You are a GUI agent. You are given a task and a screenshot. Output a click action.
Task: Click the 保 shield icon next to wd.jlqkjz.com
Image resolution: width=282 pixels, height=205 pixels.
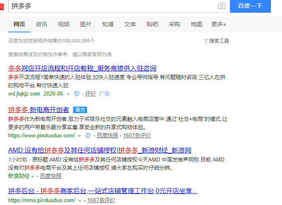(77, 93)
